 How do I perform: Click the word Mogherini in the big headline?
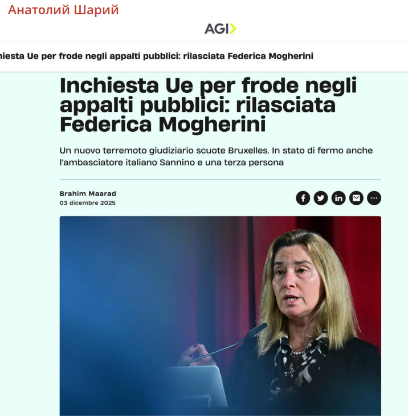tap(212, 124)
